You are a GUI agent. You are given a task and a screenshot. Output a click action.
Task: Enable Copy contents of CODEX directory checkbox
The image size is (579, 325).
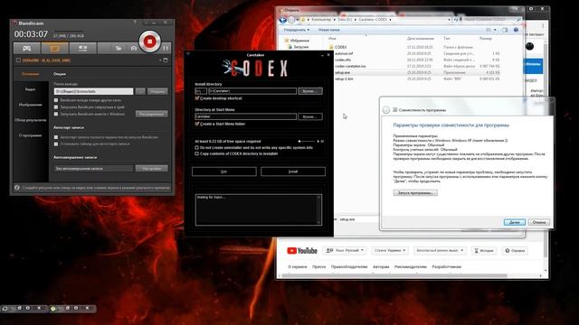(x=197, y=153)
